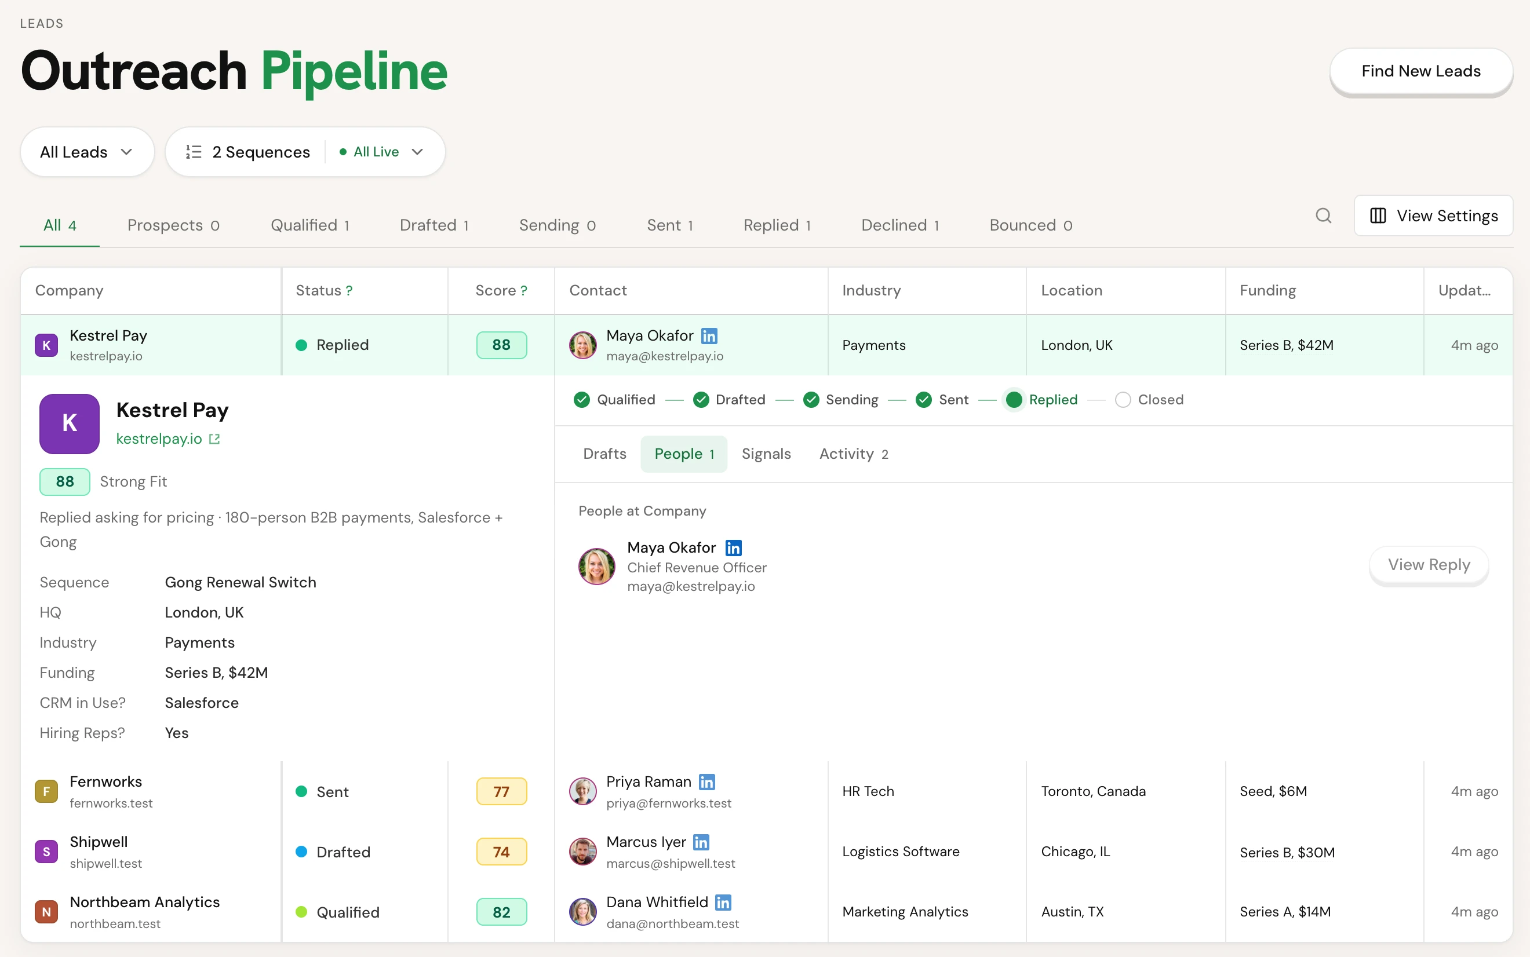The image size is (1530, 957).
Task: Open Priya Raman's LinkedIn icon
Action: coord(706,782)
